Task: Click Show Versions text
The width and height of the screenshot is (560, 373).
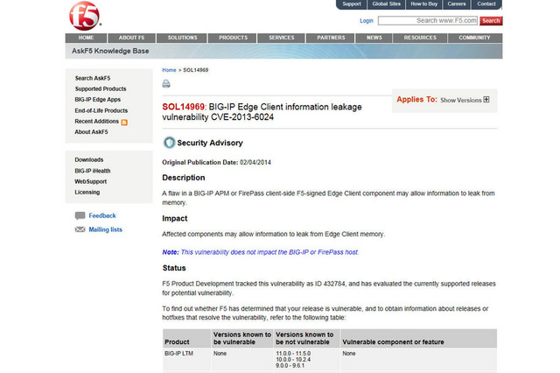Action: pos(461,101)
